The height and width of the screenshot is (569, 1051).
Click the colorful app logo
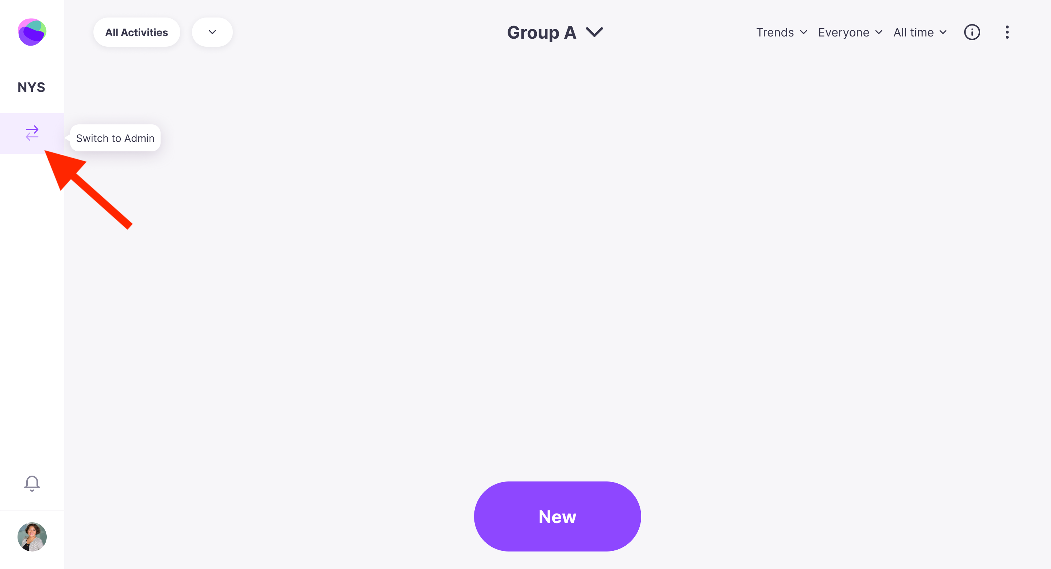pyautogui.click(x=32, y=32)
